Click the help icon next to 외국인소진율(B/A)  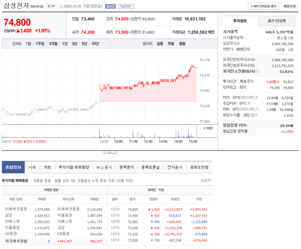(258, 71)
